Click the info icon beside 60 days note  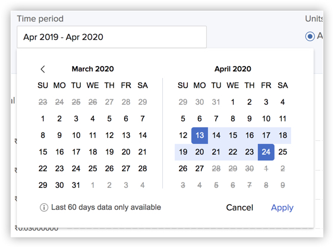point(44,208)
